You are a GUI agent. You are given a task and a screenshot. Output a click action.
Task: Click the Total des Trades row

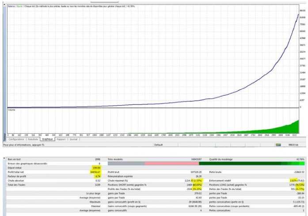[x=53, y=185]
